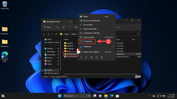The image size is (177, 99).
Task: Open DVD Drive (D:) in navigation pane
Action: [x=52, y=73]
